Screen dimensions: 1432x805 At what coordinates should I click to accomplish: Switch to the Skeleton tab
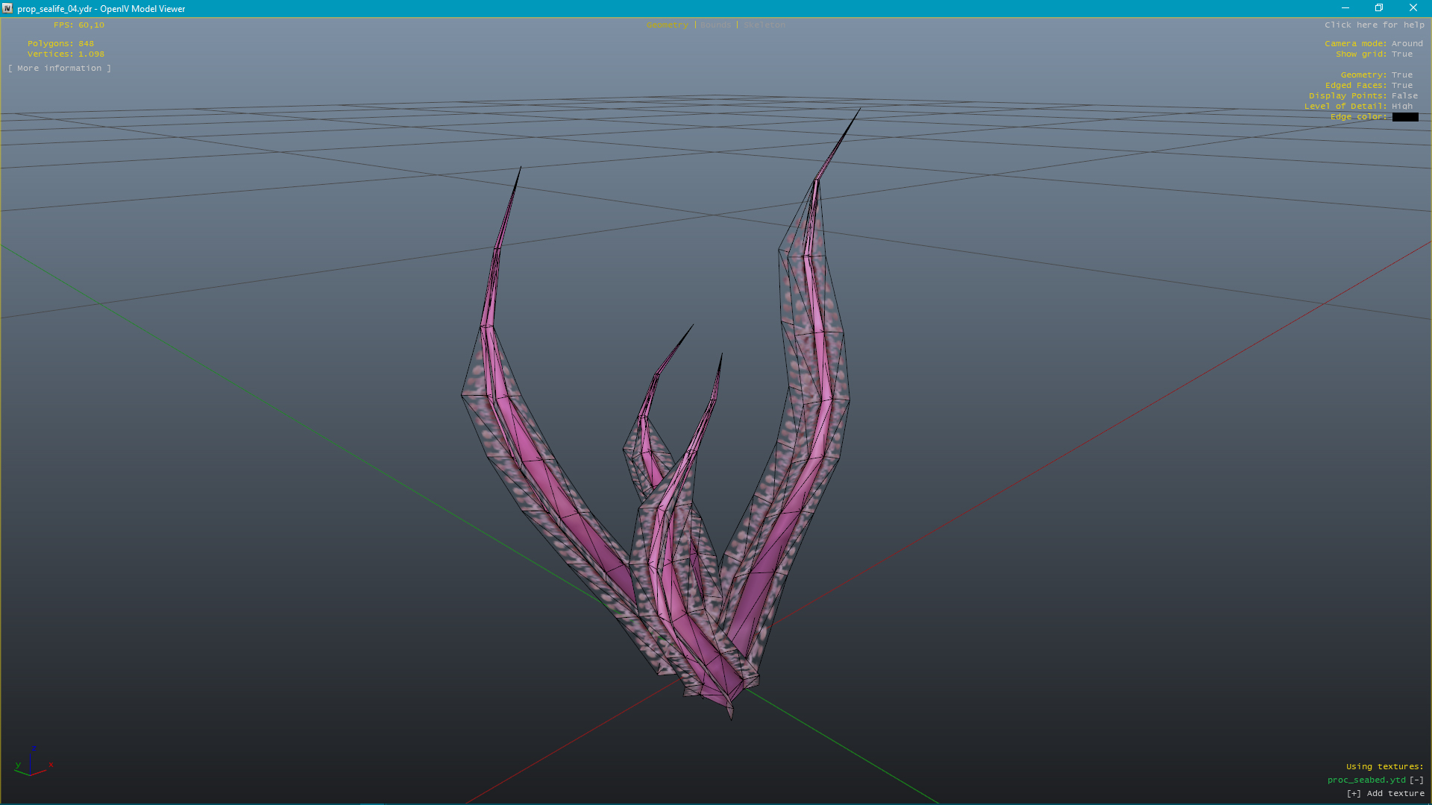click(x=764, y=25)
